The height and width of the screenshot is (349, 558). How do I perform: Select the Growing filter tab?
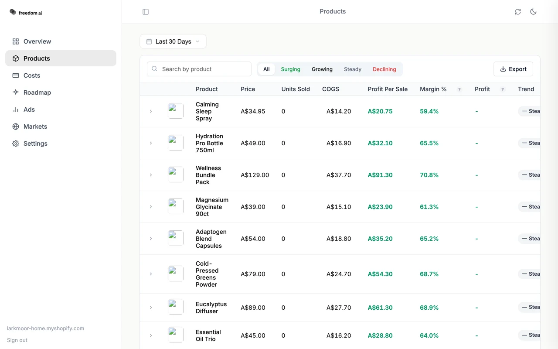[322, 69]
